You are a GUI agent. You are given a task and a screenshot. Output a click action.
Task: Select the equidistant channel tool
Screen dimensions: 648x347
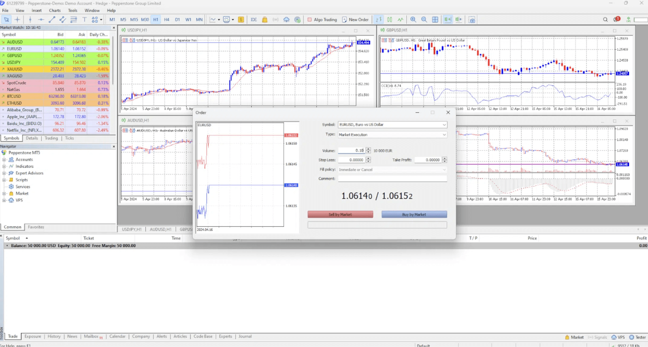63,19
